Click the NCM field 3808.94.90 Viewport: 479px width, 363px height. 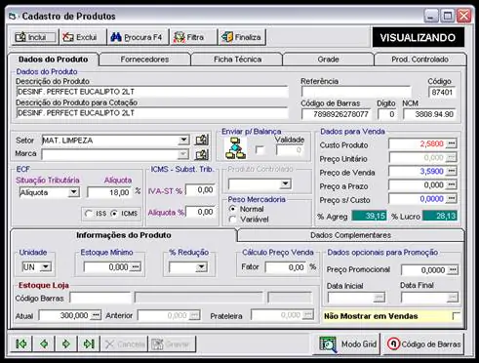point(429,114)
